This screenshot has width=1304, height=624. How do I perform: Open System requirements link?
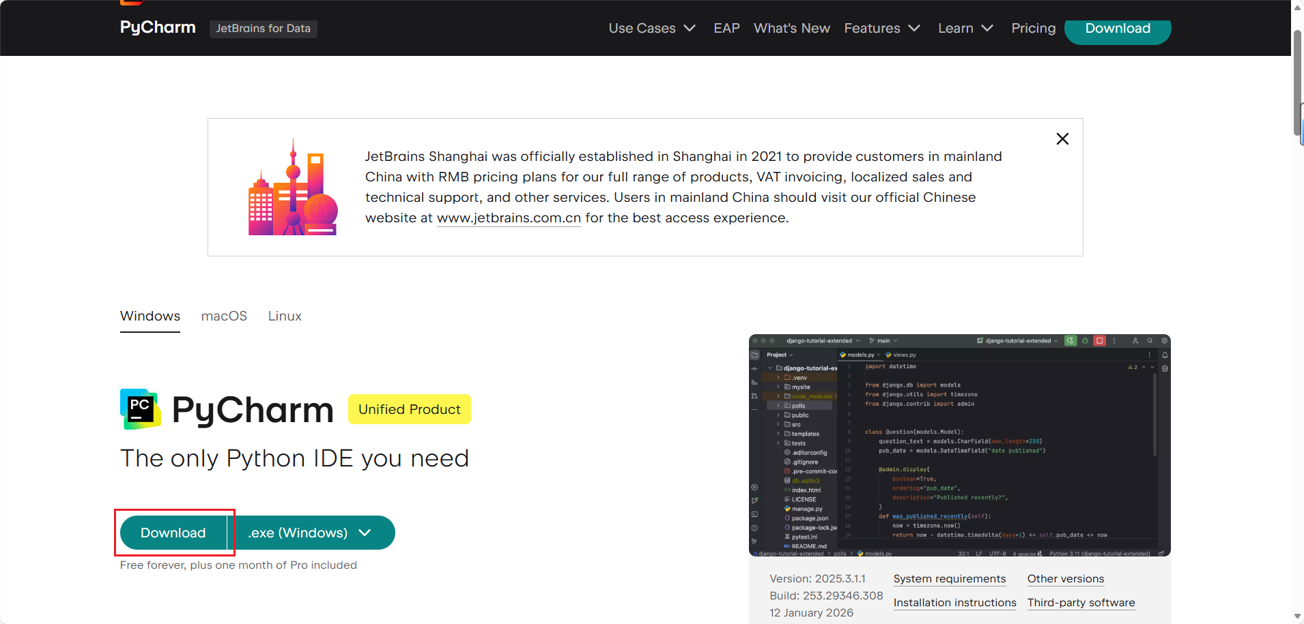click(950, 579)
